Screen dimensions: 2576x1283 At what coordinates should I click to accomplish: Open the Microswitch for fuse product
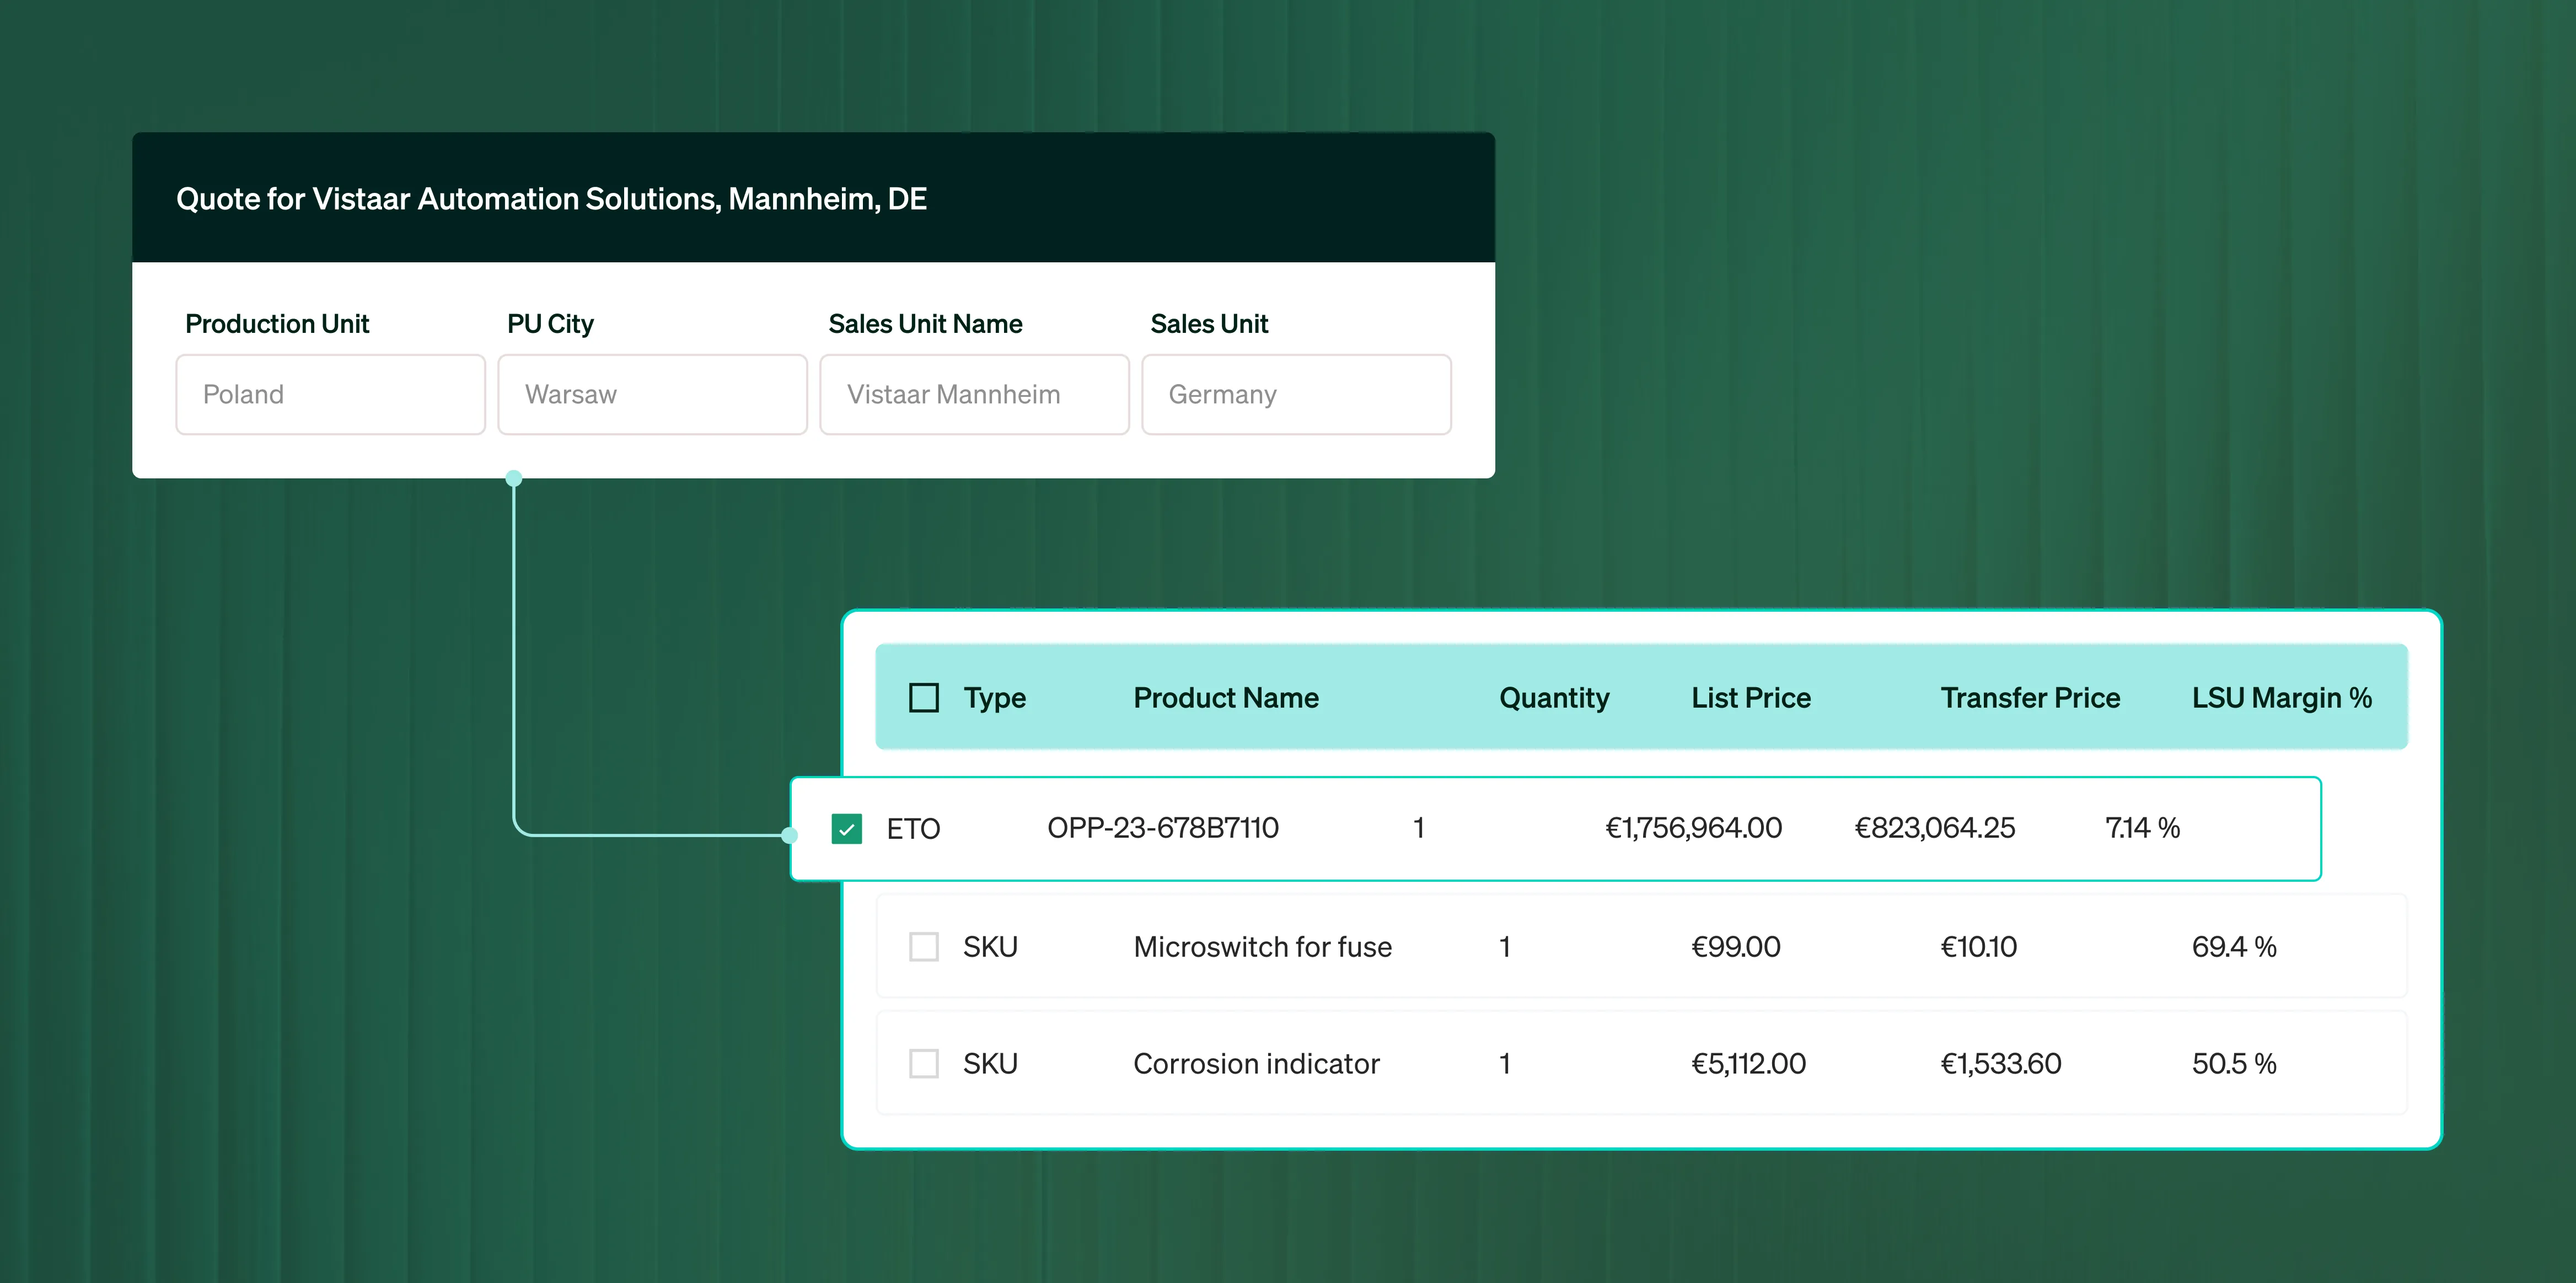tap(1262, 946)
